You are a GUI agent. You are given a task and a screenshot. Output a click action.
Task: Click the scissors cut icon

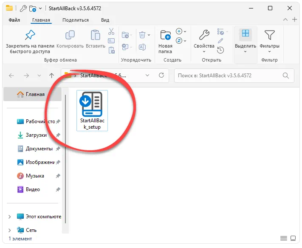coord(111,31)
